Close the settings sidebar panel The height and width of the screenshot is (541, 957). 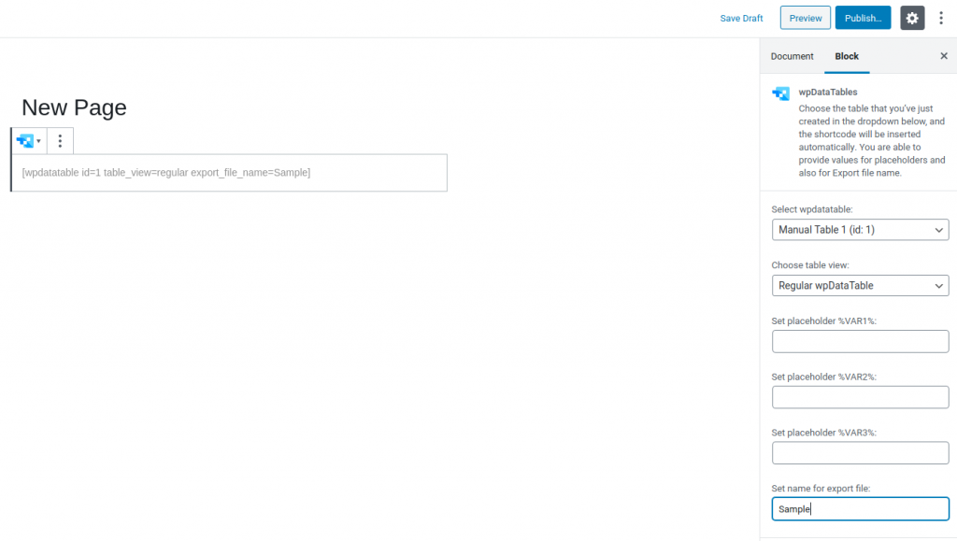tap(944, 56)
